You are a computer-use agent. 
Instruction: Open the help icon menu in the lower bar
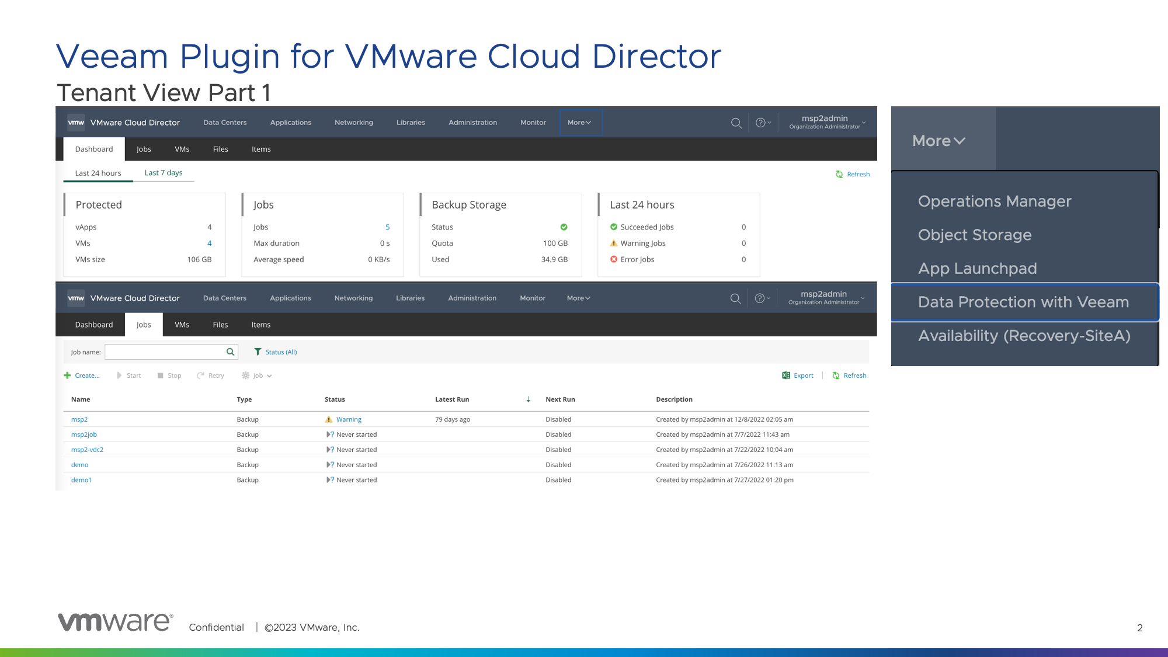pos(762,298)
